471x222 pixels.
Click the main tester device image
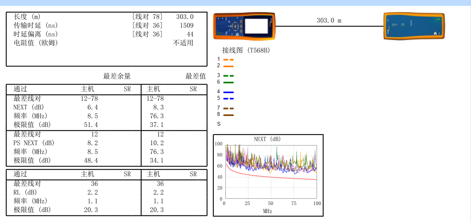coord(244,26)
